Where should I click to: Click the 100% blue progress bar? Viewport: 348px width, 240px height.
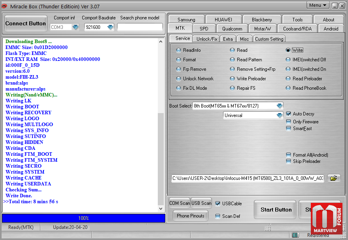pos(83,218)
